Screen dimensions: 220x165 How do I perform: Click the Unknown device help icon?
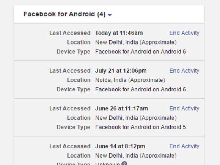tap(125, 164)
